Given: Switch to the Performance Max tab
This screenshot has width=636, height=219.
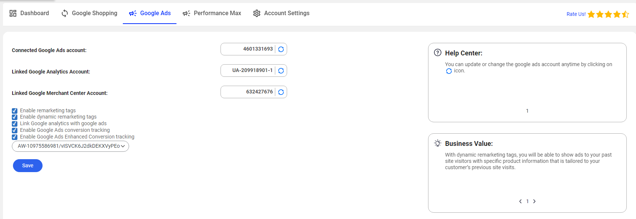Looking at the screenshot, I should tap(212, 13).
